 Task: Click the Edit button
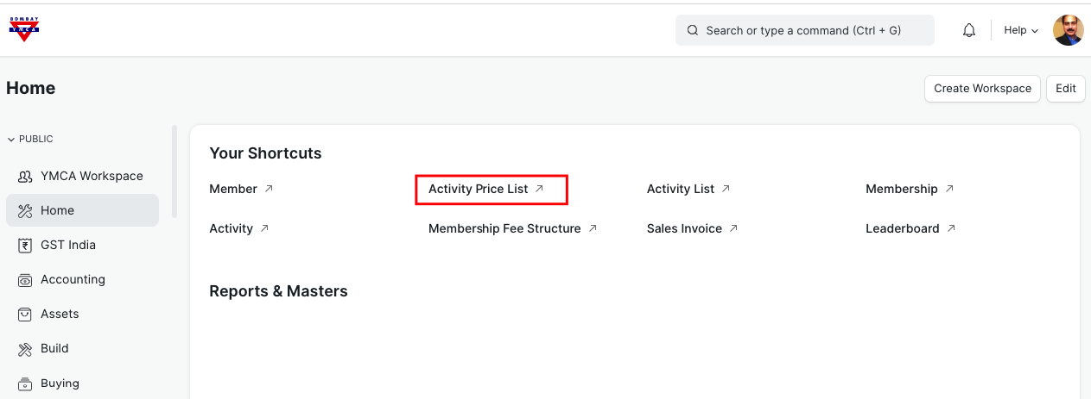pyautogui.click(x=1065, y=88)
